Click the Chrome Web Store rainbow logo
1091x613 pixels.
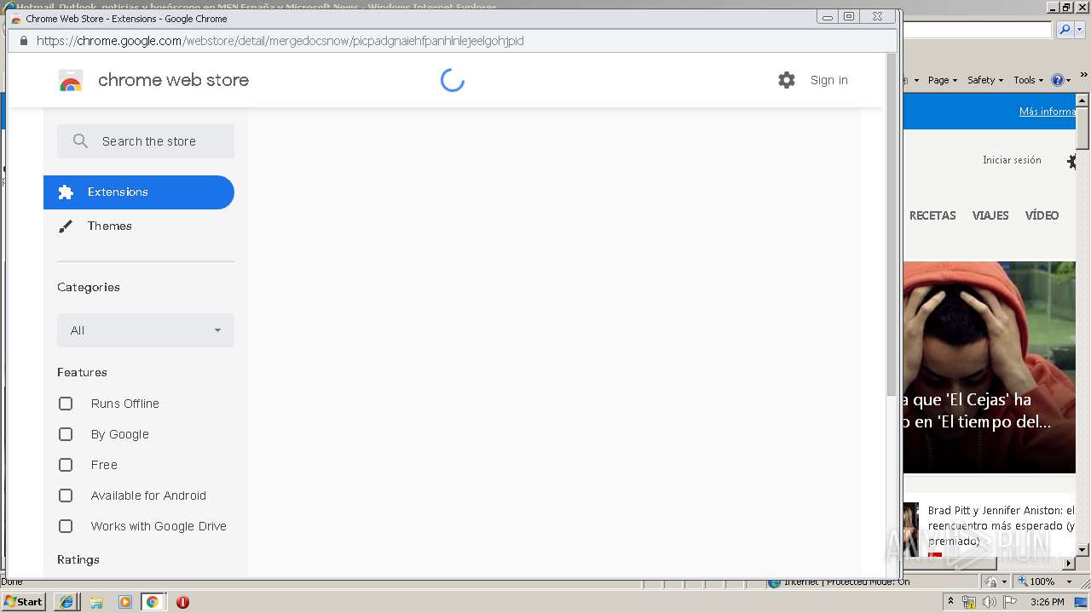71,81
